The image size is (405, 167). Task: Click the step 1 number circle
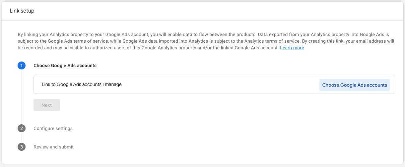pos(22,65)
